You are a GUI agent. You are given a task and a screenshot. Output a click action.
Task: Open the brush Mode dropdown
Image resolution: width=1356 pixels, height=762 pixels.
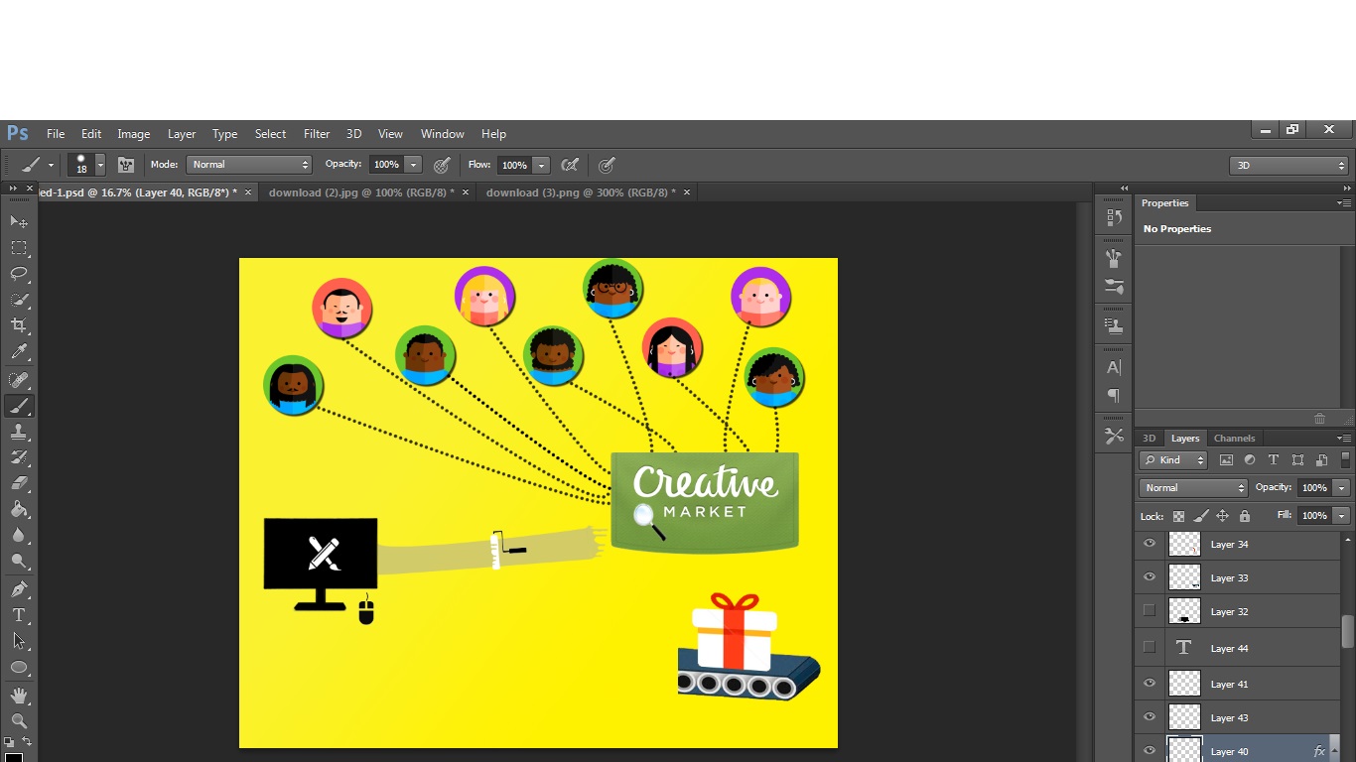(x=249, y=165)
